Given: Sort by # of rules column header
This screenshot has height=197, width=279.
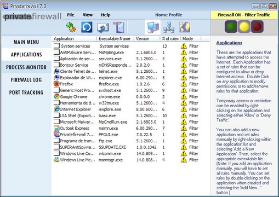Looking at the screenshot, I should coord(170,39).
